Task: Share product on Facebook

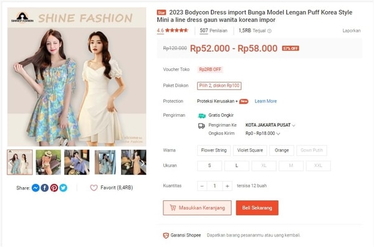Action: point(45,188)
